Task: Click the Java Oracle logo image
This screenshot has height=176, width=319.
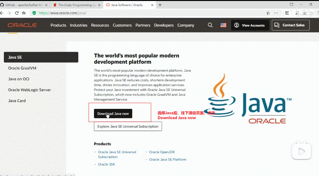Action: (248, 99)
